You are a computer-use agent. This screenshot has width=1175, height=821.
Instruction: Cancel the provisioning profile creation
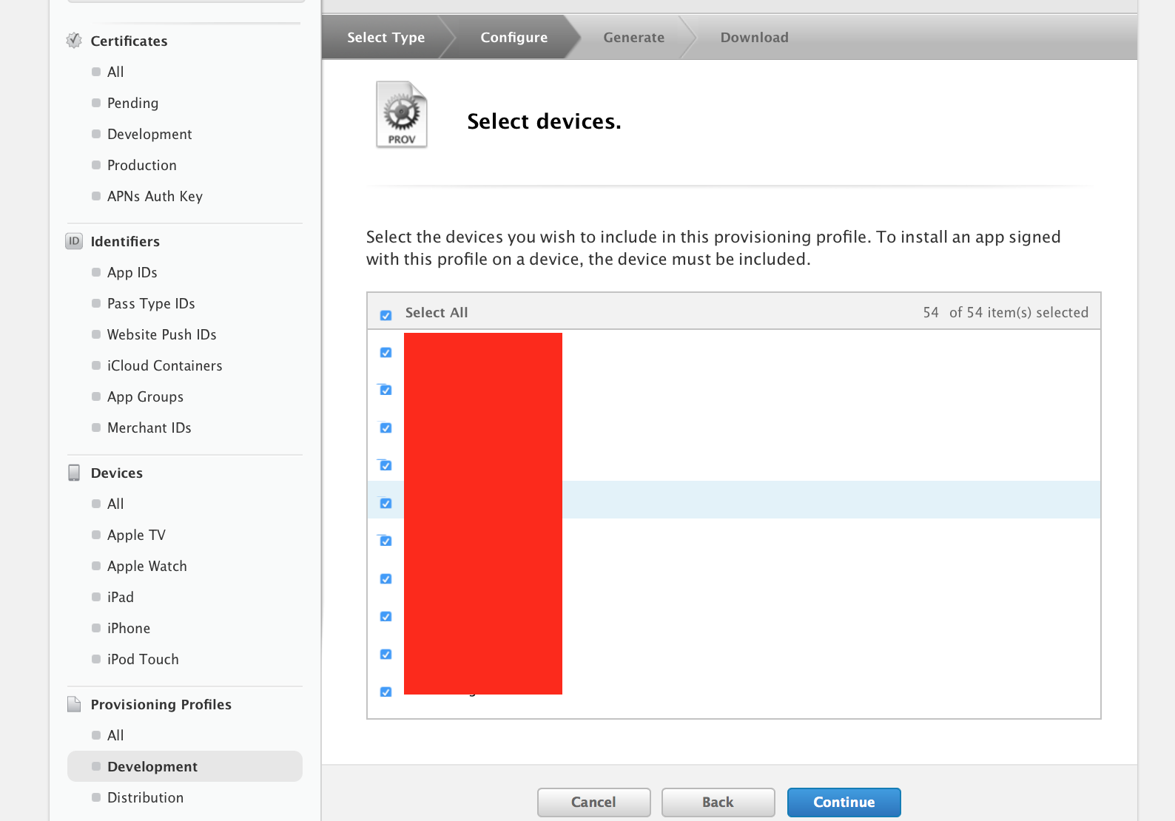click(x=593, y=802)
